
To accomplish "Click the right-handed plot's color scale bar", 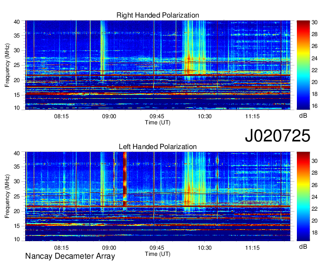I will click(303, 65).
